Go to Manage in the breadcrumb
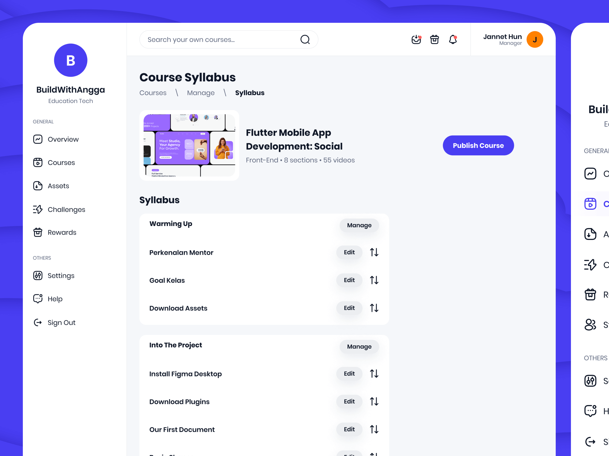609x456 pixels. click(201, 93)
